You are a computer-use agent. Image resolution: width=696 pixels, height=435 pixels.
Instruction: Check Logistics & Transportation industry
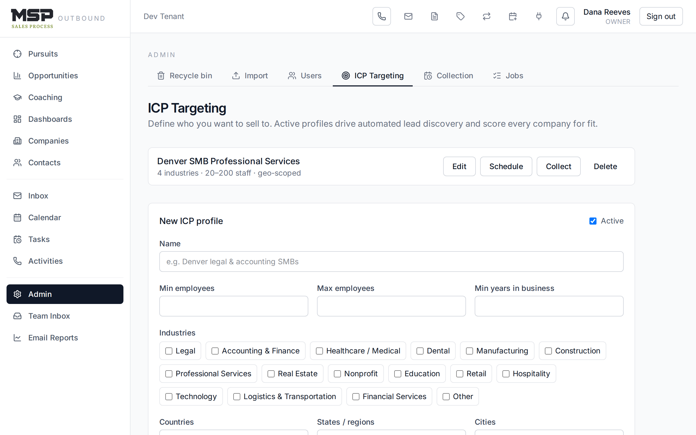pos(237,397)
